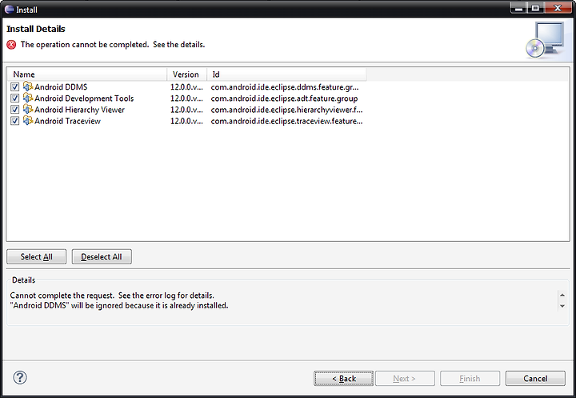The height and width of the screenshot is (398, 576).
Task: Click the com.android.ide.eclipse.traceview id cell
Action: pyautogui.click(x=286, y=121)
